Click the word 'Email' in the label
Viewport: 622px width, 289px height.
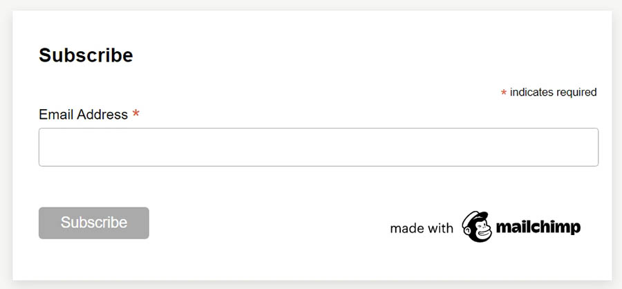click(x=55, y=114)
